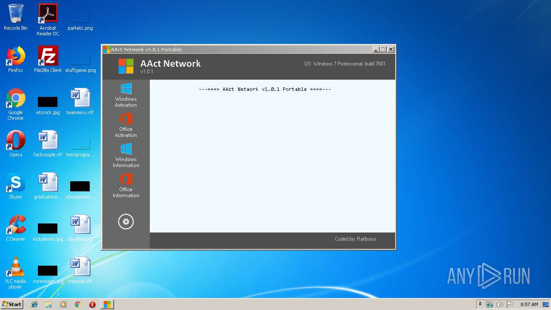This screenshot has height=310, width=551.
Task: Select the teamsexy.rtf document icon
Action: tap(80, 102)
